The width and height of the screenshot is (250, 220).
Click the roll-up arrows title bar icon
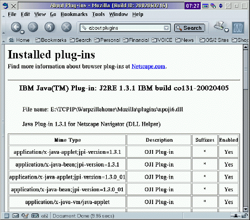[221, 6]
